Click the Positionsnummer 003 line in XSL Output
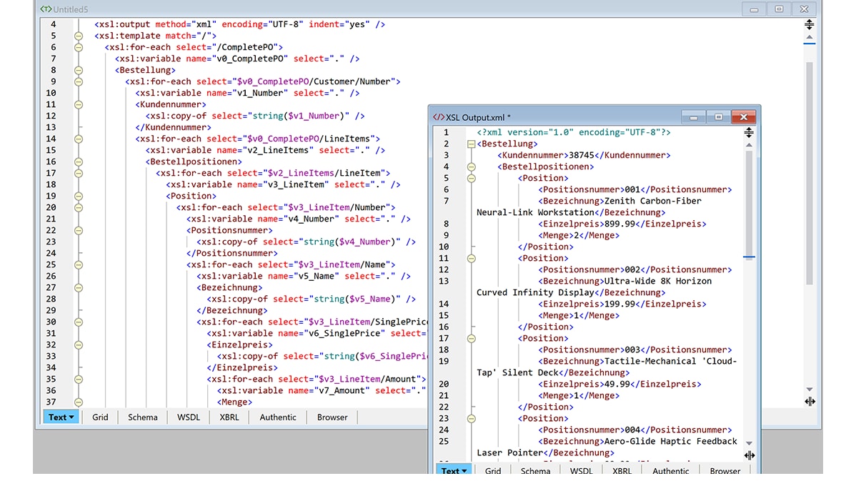Screen dimensions: 856x481 [635, 350]
